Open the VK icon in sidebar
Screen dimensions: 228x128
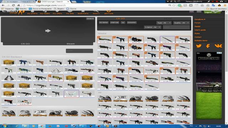tap(218, 46)
